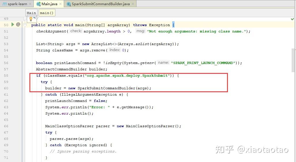Close the Main.java editor tab
Image resolution: width=296 pixels, height=162 pixels.
(60, 4)
